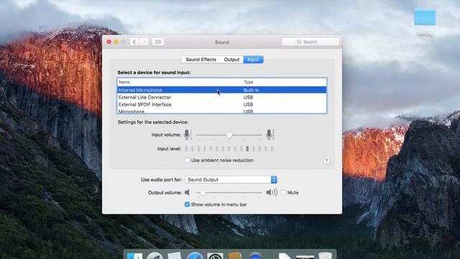This screenshot has height=259, width=460.
Task: Choose External SPDIF Interface input device
Action: (x=222, y=104)
